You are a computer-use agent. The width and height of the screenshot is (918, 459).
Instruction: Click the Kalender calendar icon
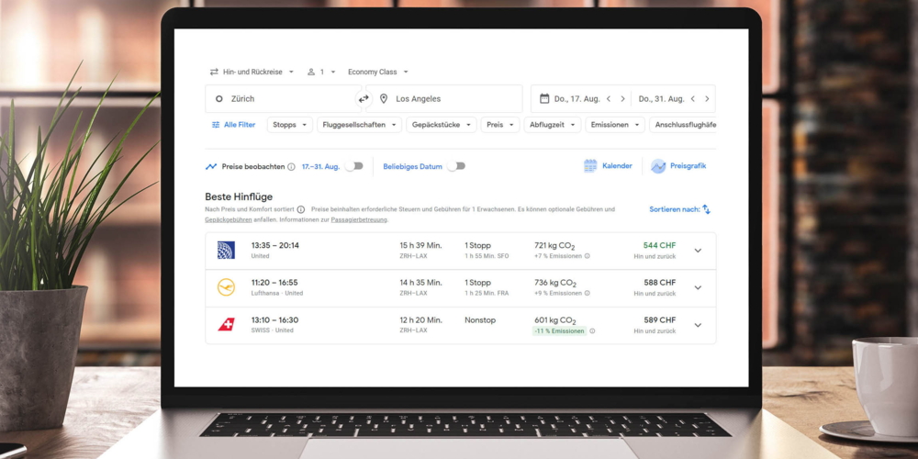click(590, 166)
